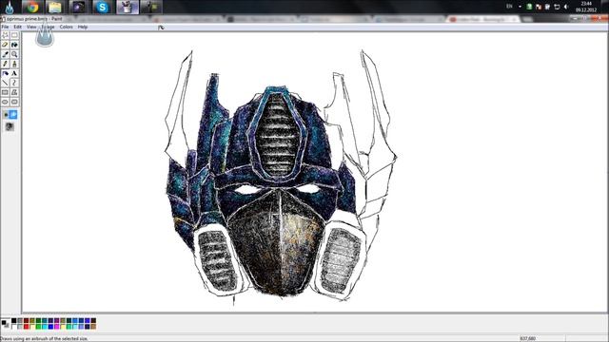Click the airbrush hint status bar text
The width and height of the screenshot is (609, 342).
(45, 338)
